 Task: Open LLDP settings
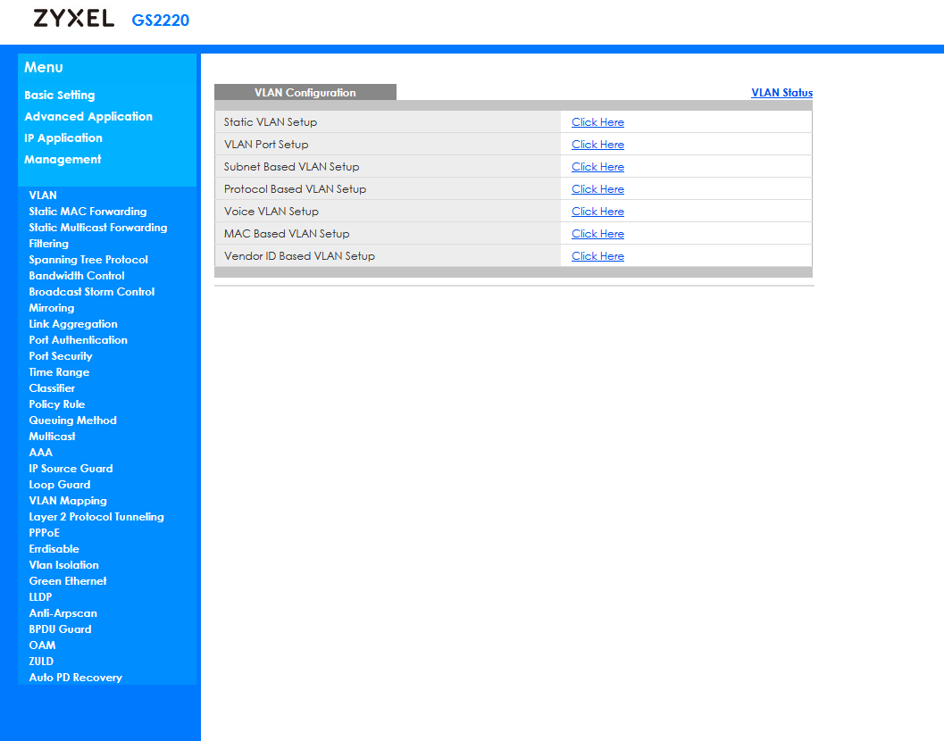pyautogui.click(x=40, y=597)
